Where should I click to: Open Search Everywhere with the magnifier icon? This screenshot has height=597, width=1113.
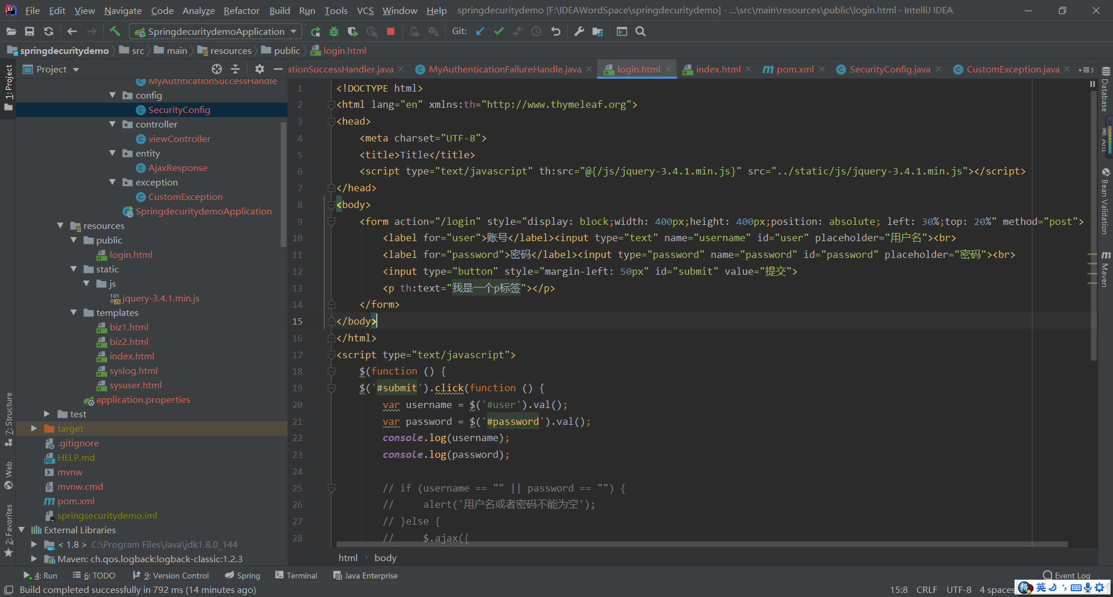[x=641, y=31]
